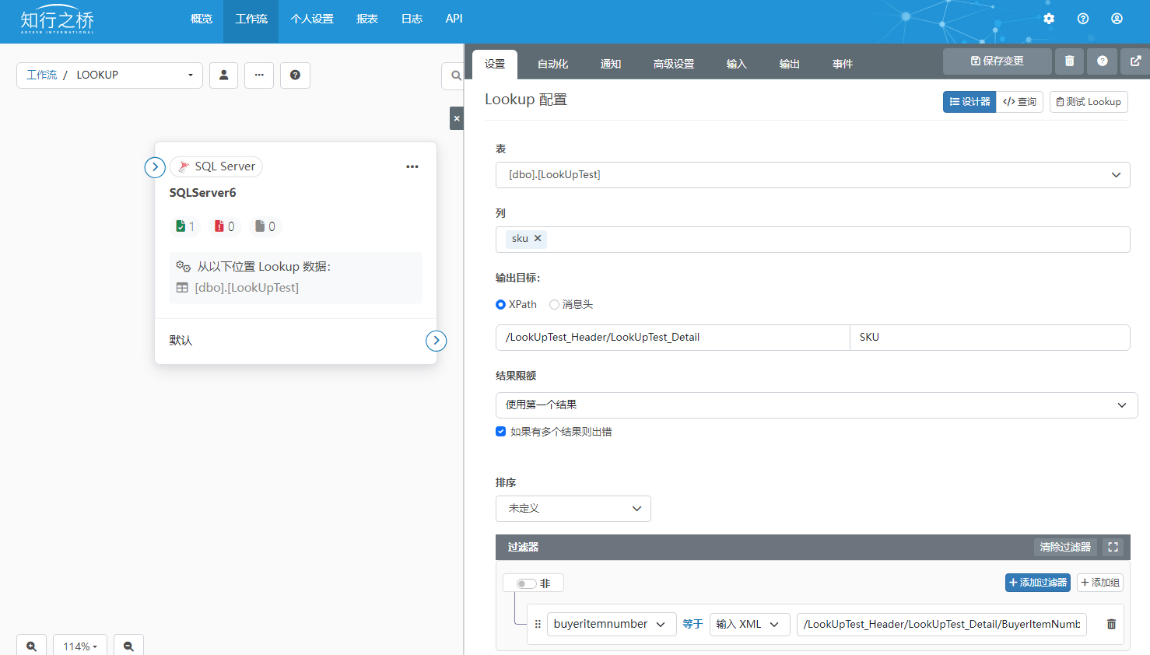Viewport: 1150px width, 655px height.
Task: Open the user account icon
Action: coord(1117,19)
